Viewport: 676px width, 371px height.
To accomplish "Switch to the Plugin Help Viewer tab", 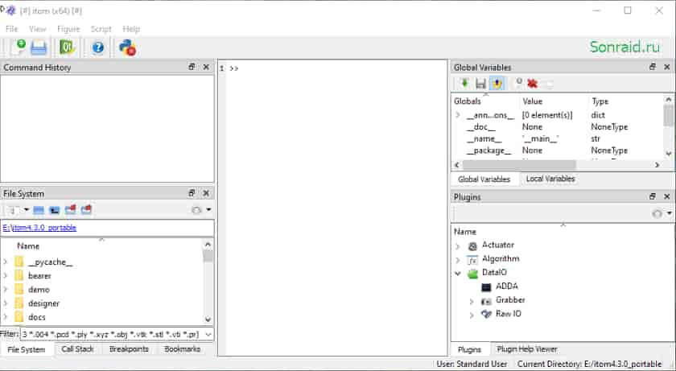I will tap(527, 349).
